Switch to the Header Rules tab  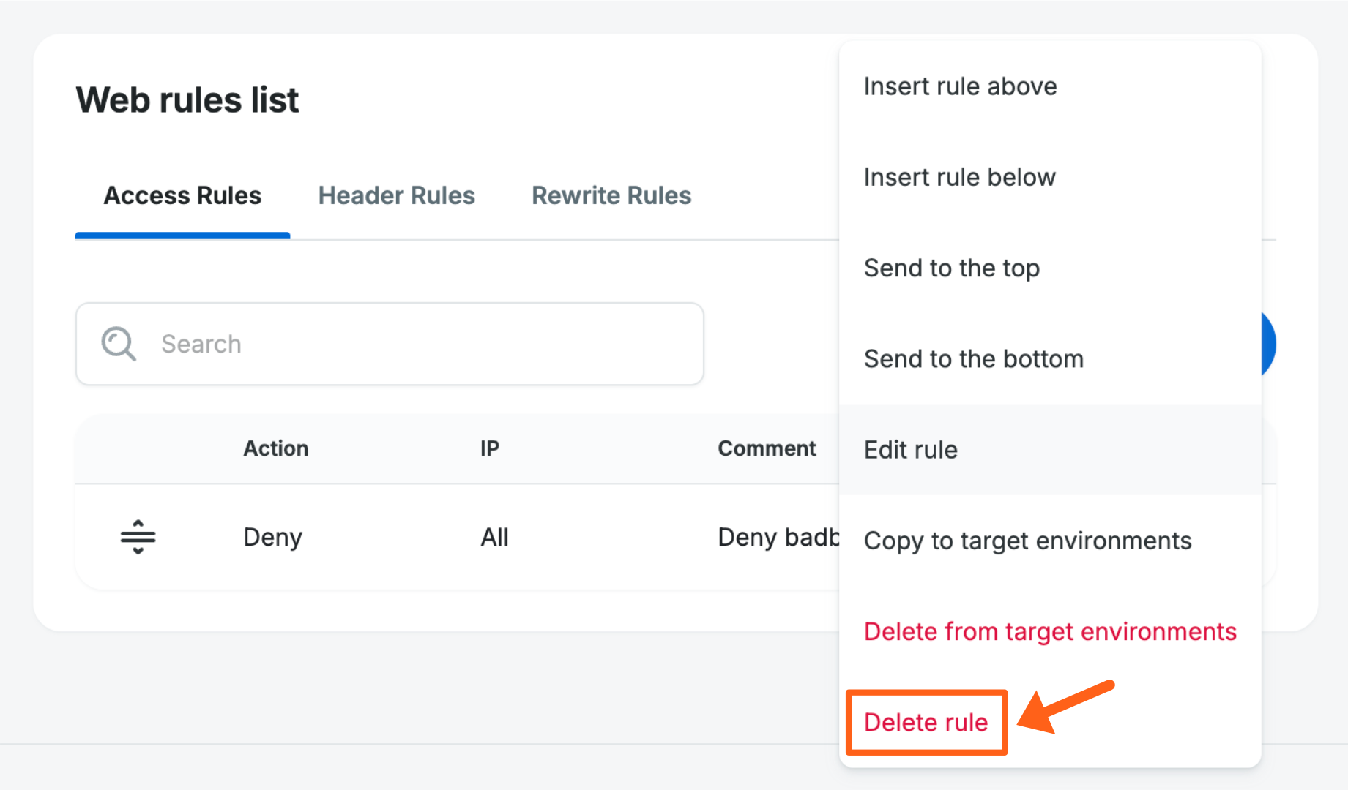(x=396, y=195)
